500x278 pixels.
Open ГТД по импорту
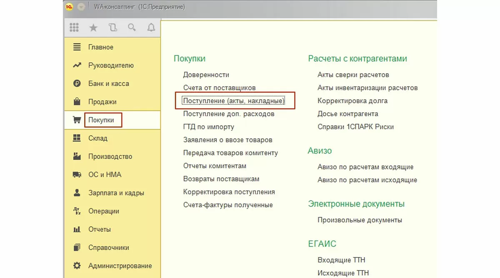click(209, 127)
